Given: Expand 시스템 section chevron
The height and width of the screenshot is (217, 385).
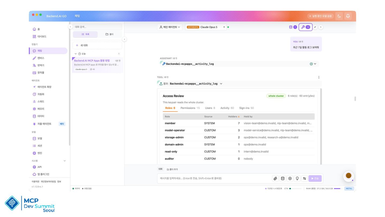Looking at the screenshot, I should click(64, 161).
